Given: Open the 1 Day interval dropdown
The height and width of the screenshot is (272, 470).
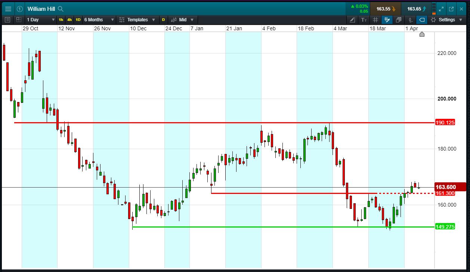Looking at the screenshot, I should (41, 20).
